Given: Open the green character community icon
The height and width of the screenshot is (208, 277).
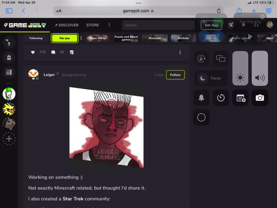Looking at the screenshot, I should pos(9,94).
